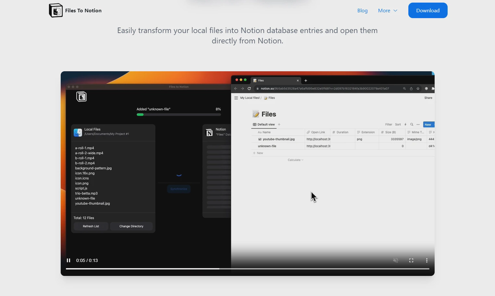Click the dimmed Synchronize button
This screenshot has width=495, height=296.
(179, 189)
